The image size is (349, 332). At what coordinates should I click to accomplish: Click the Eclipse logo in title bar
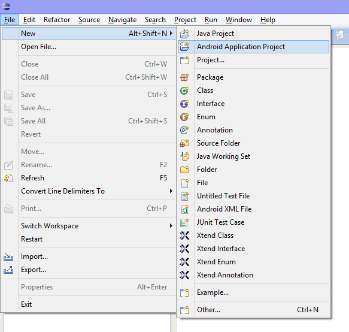pyautogui.click(x=6, y=7)
